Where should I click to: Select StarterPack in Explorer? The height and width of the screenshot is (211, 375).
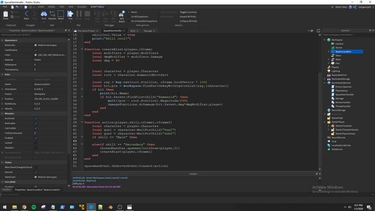(337, 118)
